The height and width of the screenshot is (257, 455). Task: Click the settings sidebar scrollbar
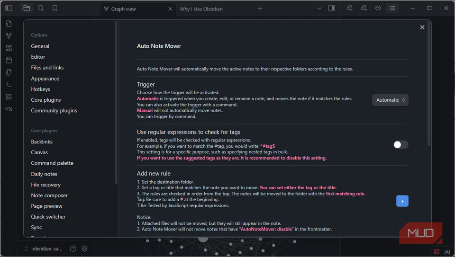(116, 102)
